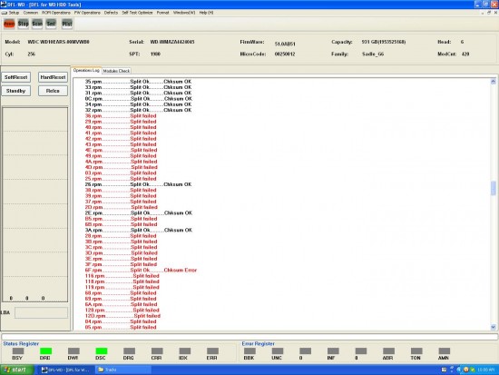
Task: Click the button right of Standby
Action: click(53, 91)
